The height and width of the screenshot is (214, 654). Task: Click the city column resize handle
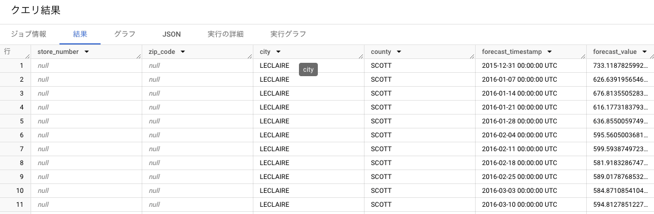[x=361, y=56]
